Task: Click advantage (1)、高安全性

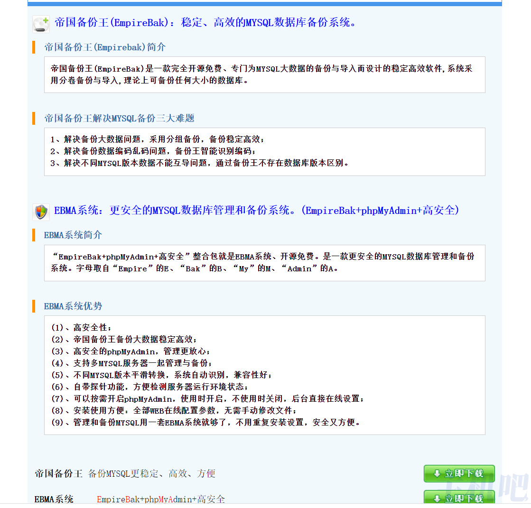Action: click(81, 327)
